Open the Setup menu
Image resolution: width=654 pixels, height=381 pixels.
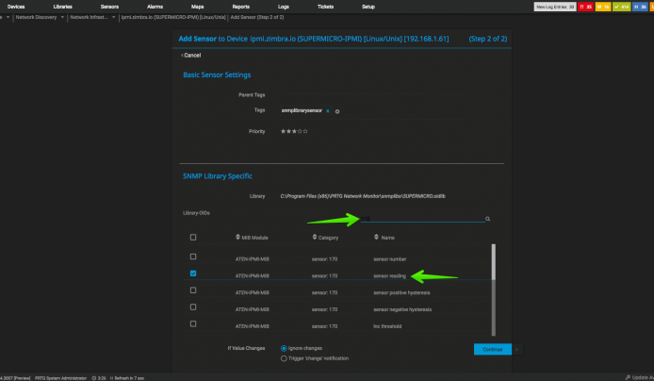tap(368, 7)
